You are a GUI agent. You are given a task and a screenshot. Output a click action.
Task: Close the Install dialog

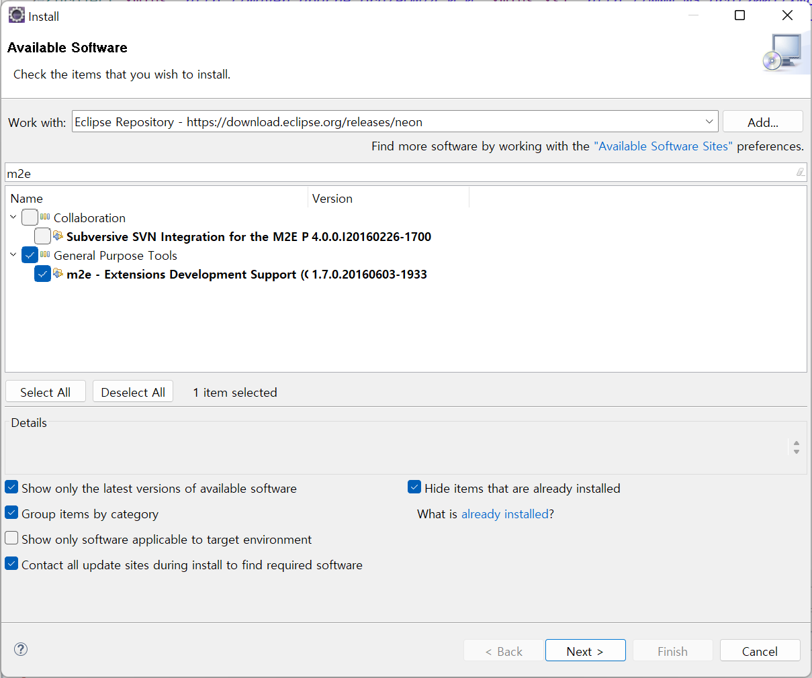787,15
